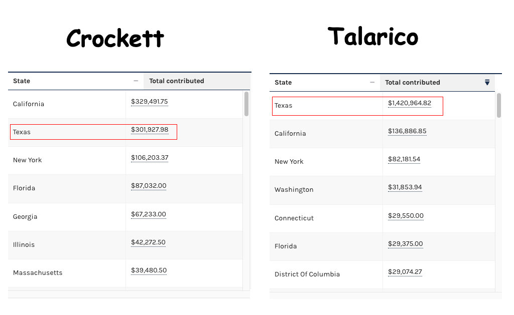Viewport: 514px width, 315px height.
Task: Click the Talarico table vertical scrollbar thumb
Action: (498, 105)
